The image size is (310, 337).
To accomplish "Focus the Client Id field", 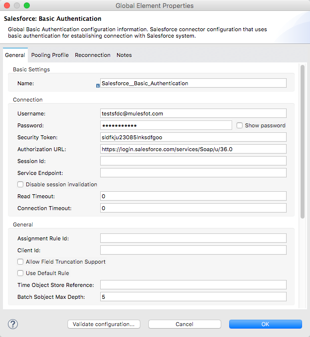I will (193, 250).
